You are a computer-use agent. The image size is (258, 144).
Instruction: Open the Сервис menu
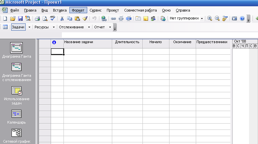pos(95,10)
